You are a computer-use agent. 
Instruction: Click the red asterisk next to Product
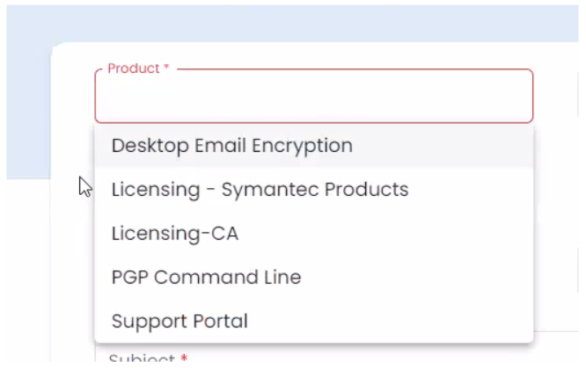click(x=166, y=67)
